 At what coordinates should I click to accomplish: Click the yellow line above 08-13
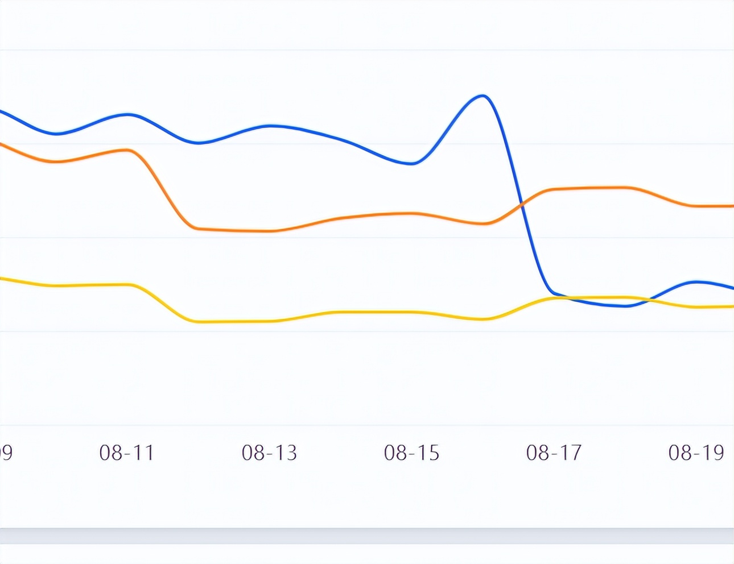coord(270,321)
